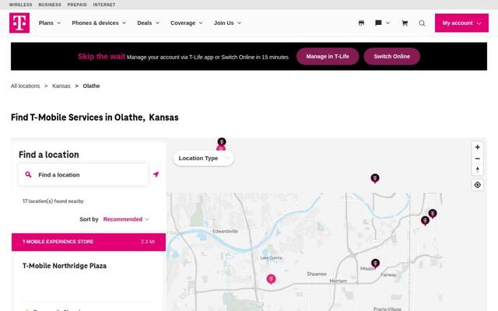Expand the Join Us menu
The image size is (498, 311).
(227, 23)
